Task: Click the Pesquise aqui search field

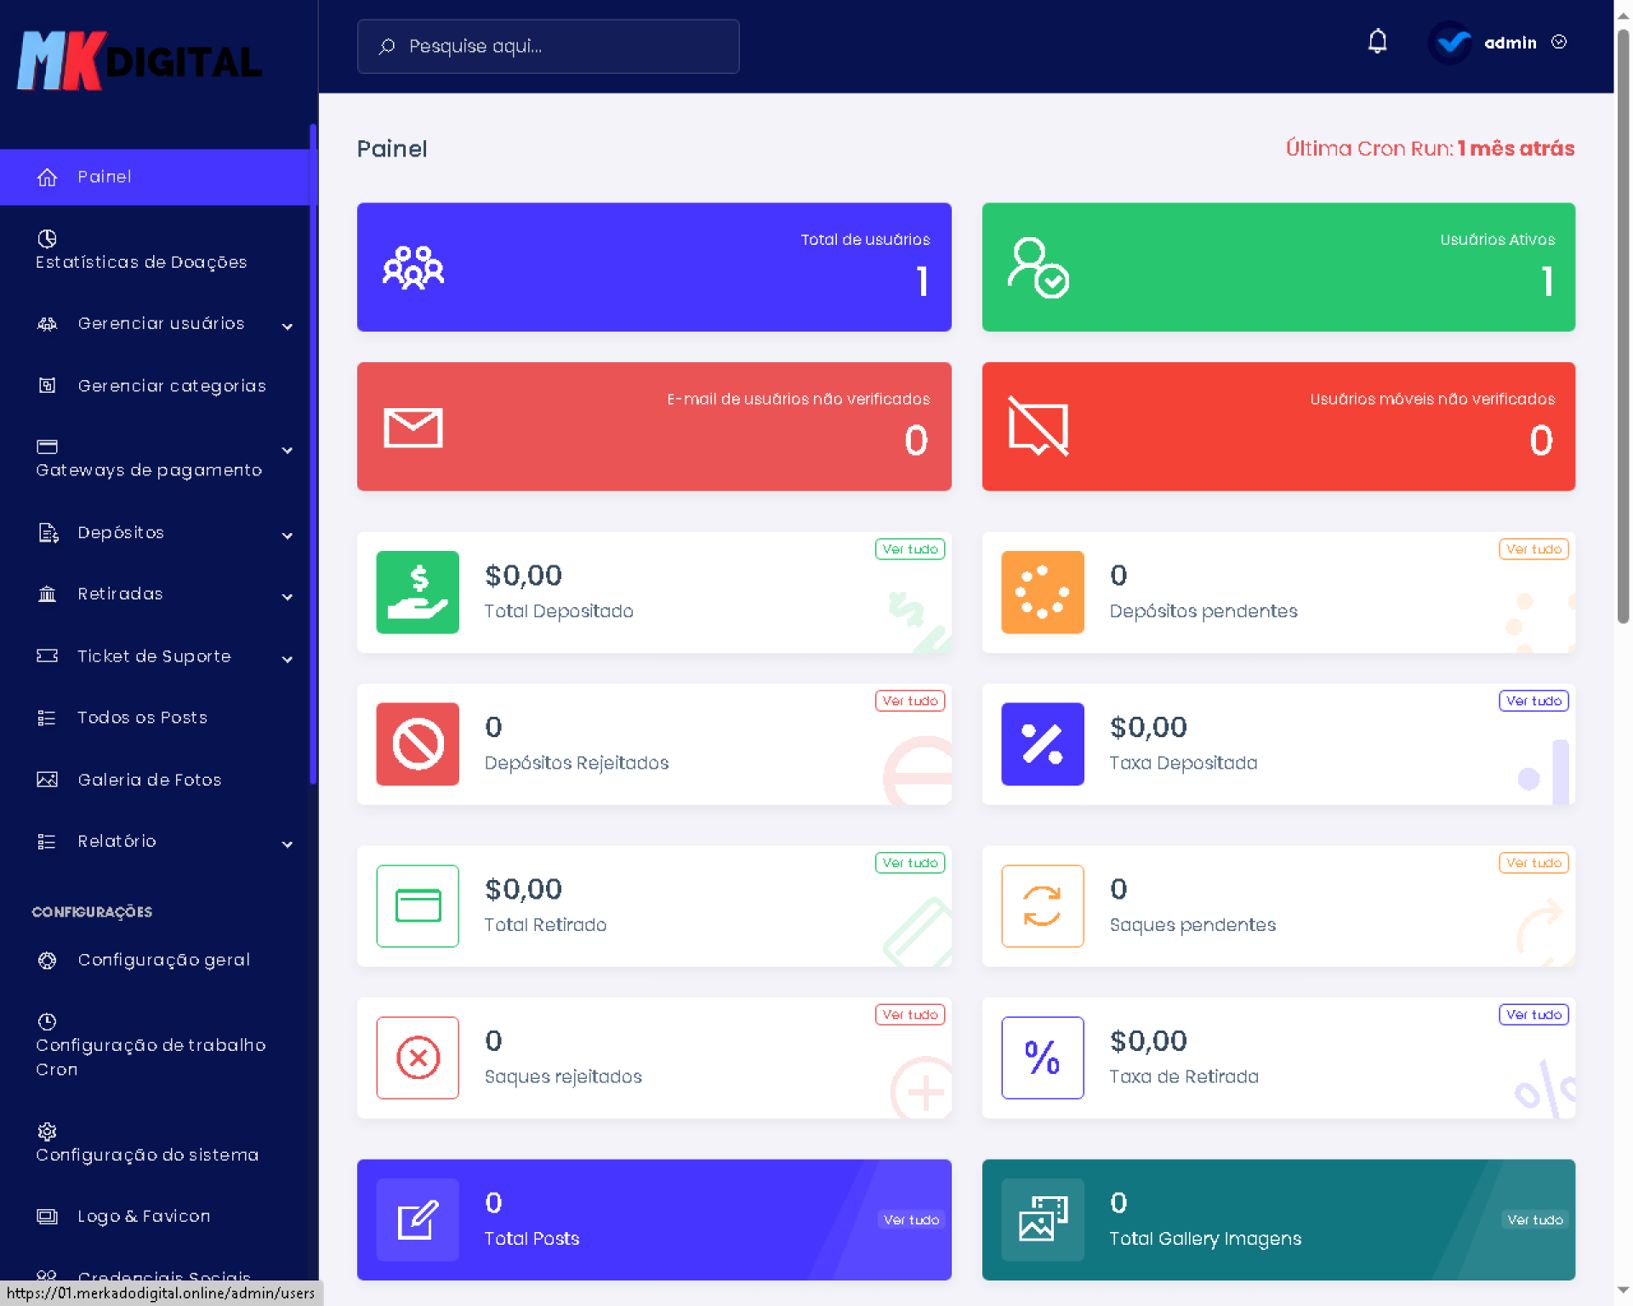Action: pos(549,46)
